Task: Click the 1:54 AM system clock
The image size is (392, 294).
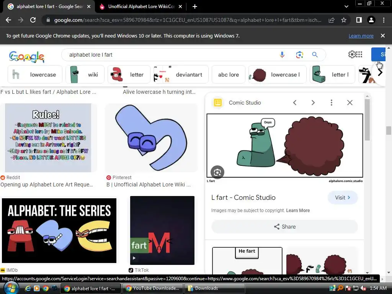Action: coord(378,288)
